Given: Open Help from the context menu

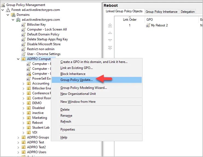Looking at the screenshot, I should pyautogui.click(x=97, y=137).
